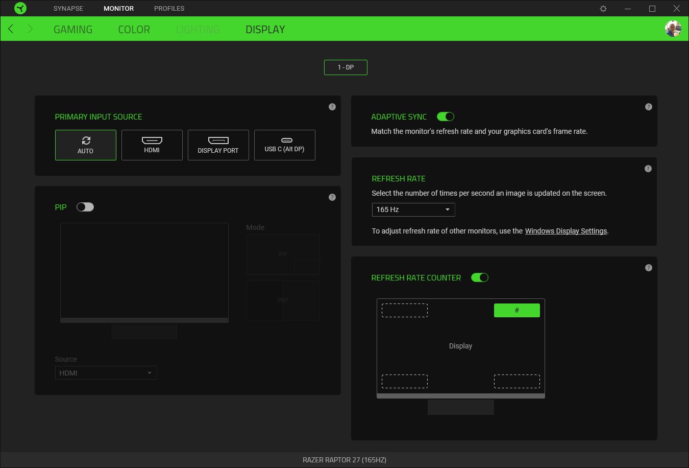Click the 1 - DP monitor button
Viewport: 689px width, 468px height.
tap(346, 67)
